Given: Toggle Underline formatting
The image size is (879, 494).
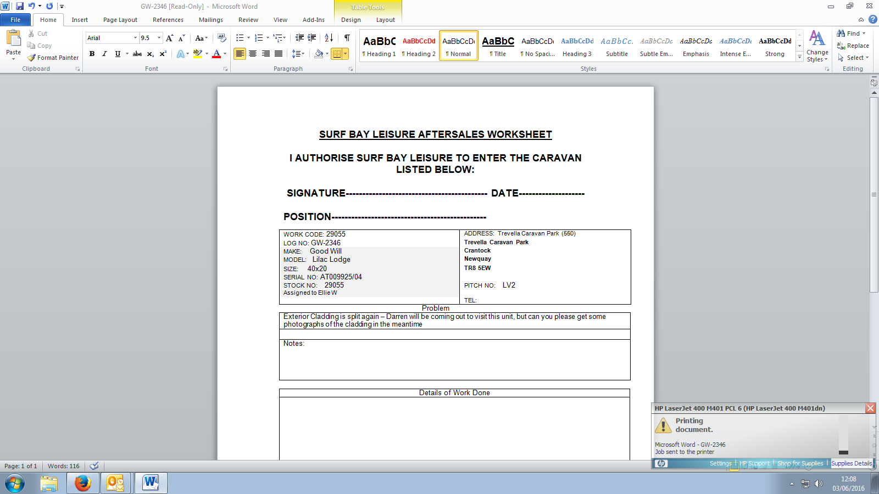Looking at the screenshot, I should click(117, 54).
